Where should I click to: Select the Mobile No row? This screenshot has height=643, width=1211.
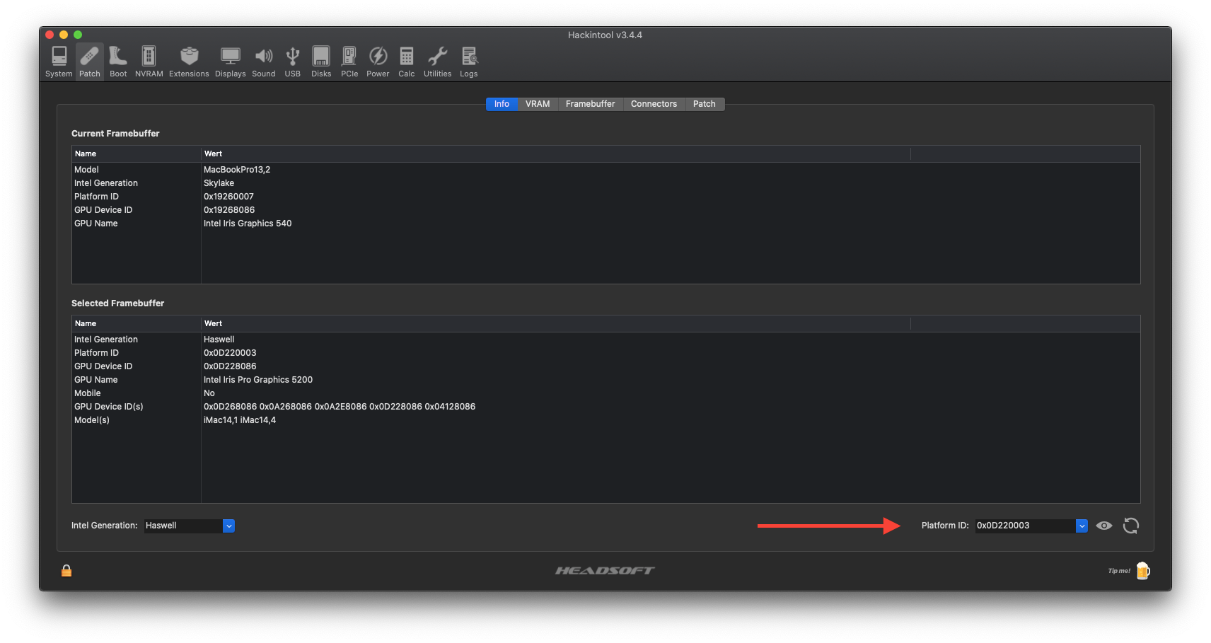pyautogui.click(x=605, y=393)
